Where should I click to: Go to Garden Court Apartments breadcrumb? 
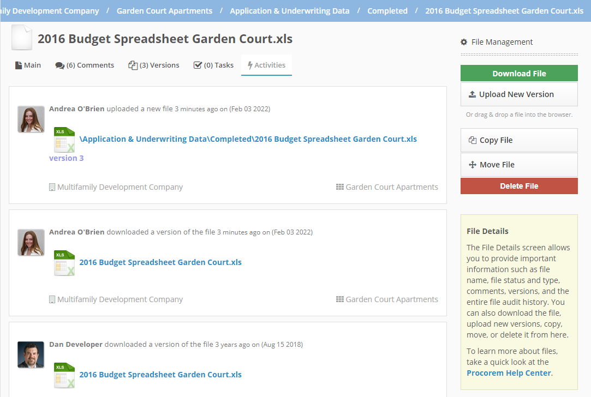(164, 11)
